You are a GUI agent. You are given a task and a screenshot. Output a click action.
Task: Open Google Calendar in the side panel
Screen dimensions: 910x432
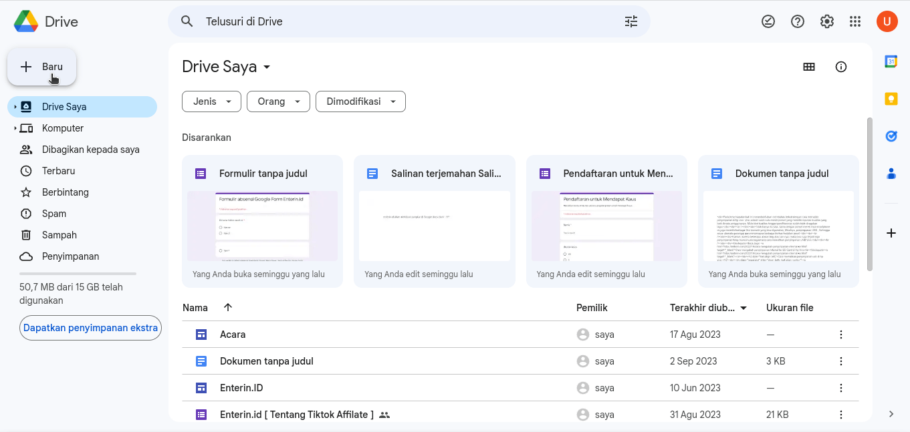point(891,61)
